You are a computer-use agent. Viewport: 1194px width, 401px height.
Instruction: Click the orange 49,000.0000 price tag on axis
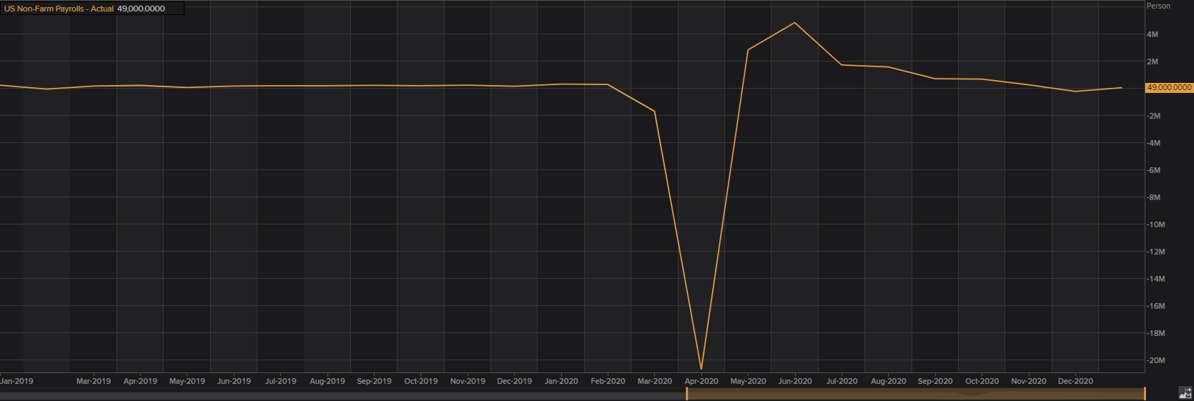click(x=1169, y=87)
